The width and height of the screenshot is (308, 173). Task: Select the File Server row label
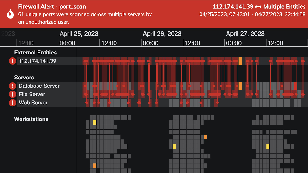coord(32,94)
